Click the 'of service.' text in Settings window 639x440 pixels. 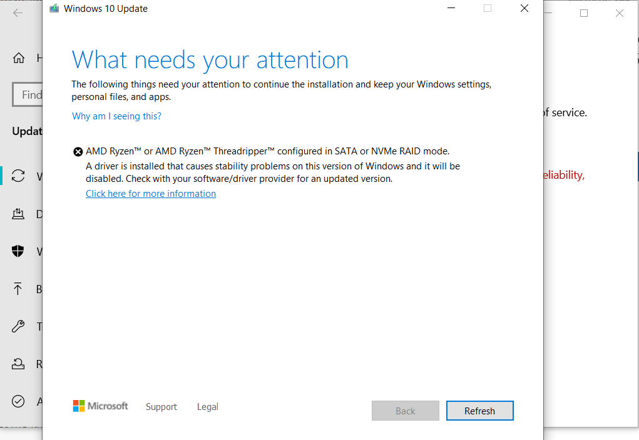(x=566, y=112)
